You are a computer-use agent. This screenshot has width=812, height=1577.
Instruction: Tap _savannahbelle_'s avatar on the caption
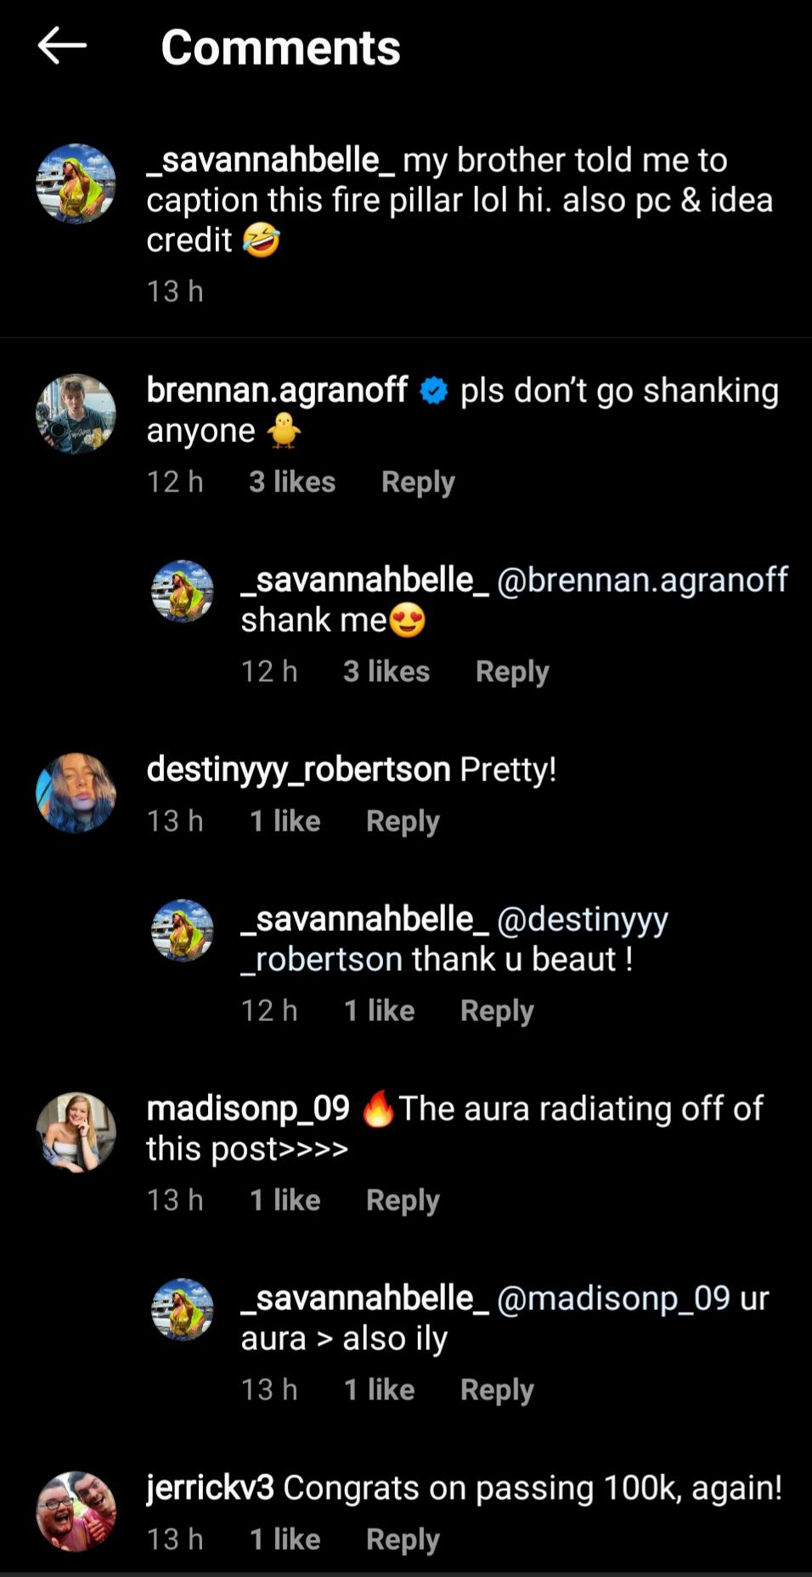pos(76,184)
